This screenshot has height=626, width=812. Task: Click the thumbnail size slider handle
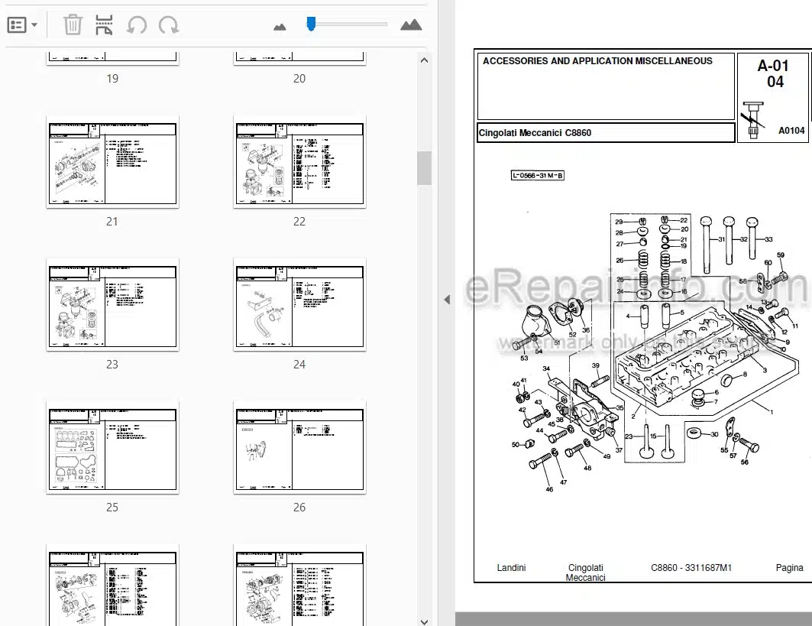311,24
